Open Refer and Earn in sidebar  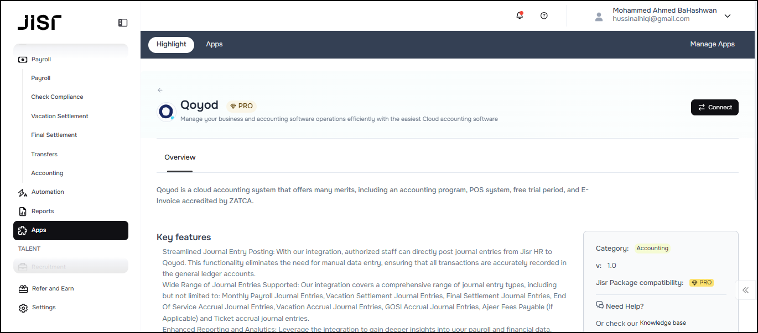(53, 288)
